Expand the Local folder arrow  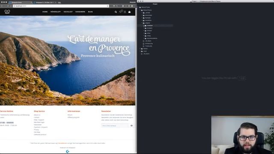(x=140, y=51)
